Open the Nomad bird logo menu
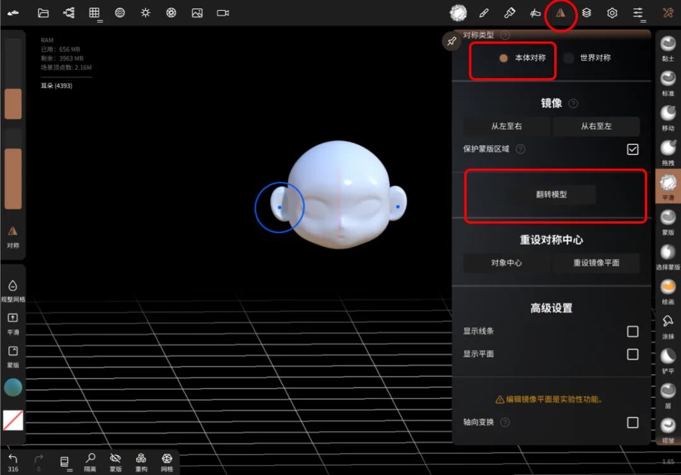 tap(13, 13)
